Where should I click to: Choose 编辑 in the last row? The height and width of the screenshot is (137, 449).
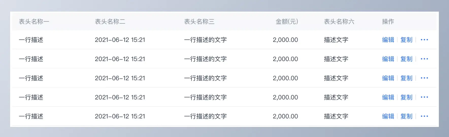(388, 116)
